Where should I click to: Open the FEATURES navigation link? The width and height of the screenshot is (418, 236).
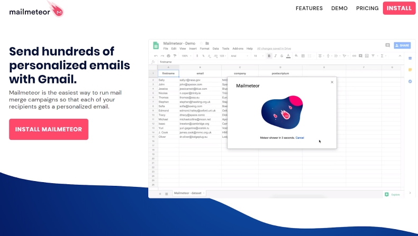point(309,8)
